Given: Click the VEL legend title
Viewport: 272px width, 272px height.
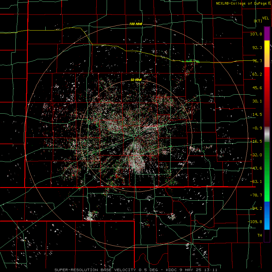Looking at the screenshot, I should point(265,18).
